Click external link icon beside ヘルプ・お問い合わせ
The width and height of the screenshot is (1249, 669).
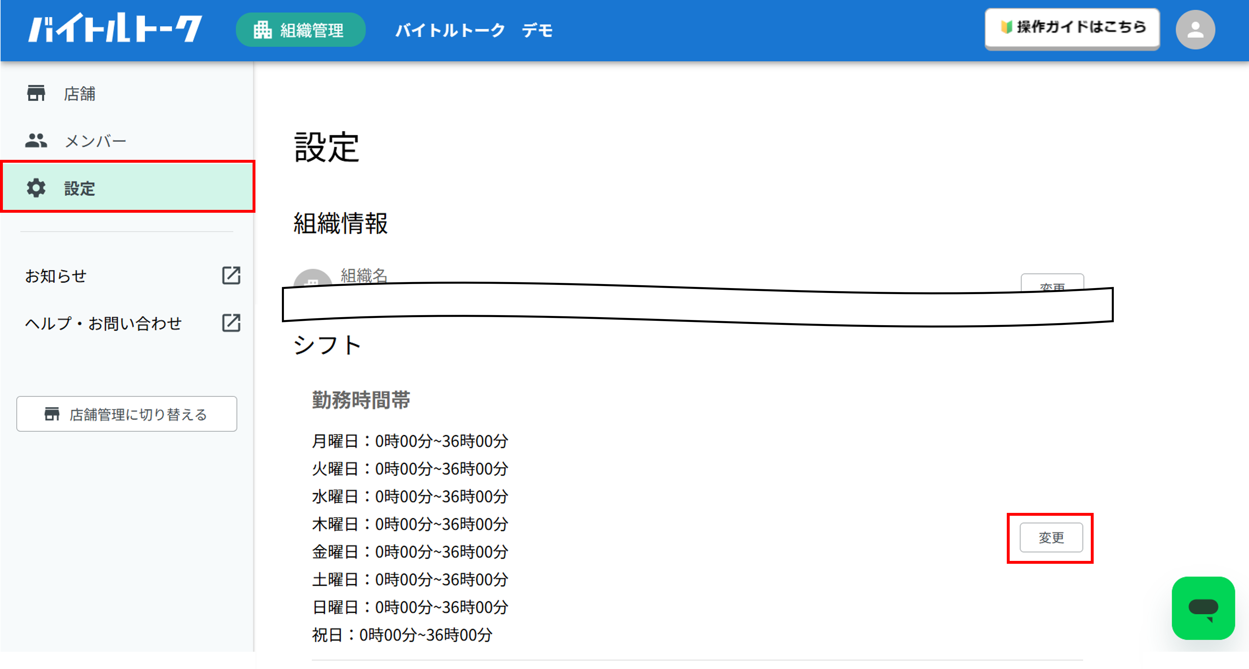click(x=231, y=323)
